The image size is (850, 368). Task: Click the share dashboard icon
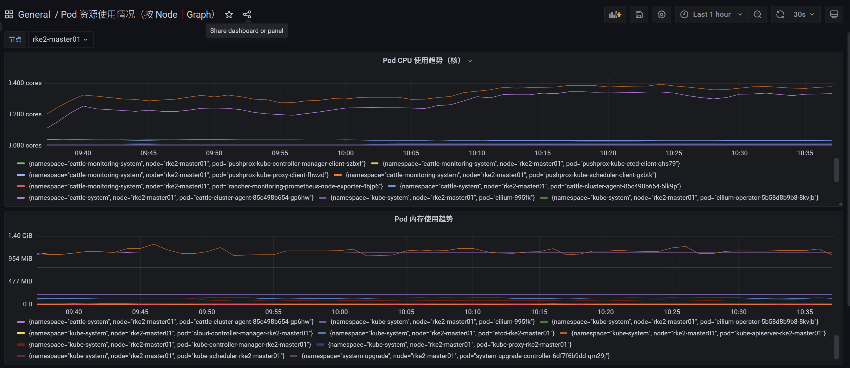(x=247, y=14)
